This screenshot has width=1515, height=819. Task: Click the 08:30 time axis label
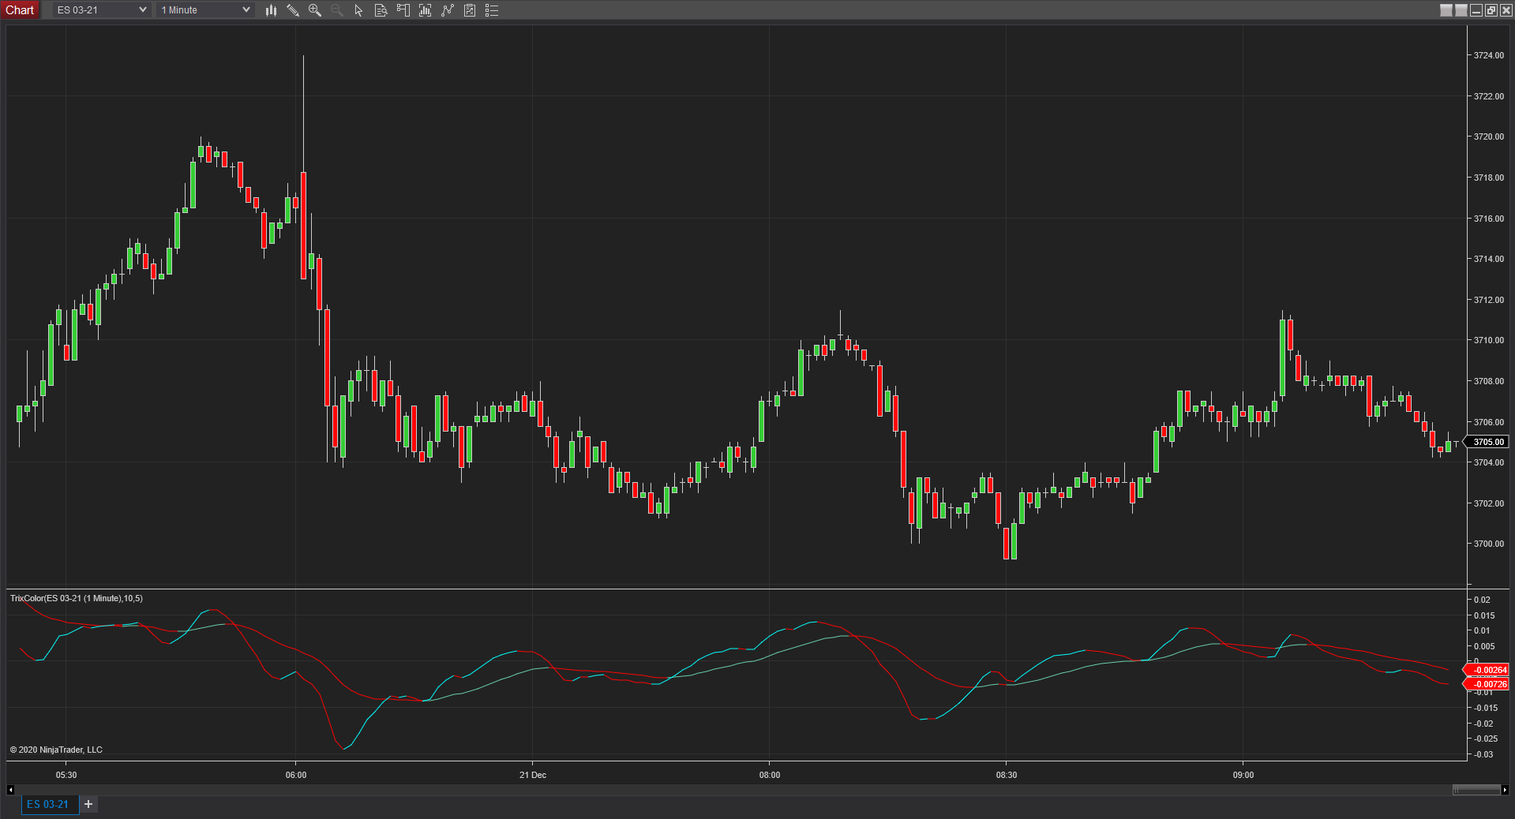[1007, 775]
